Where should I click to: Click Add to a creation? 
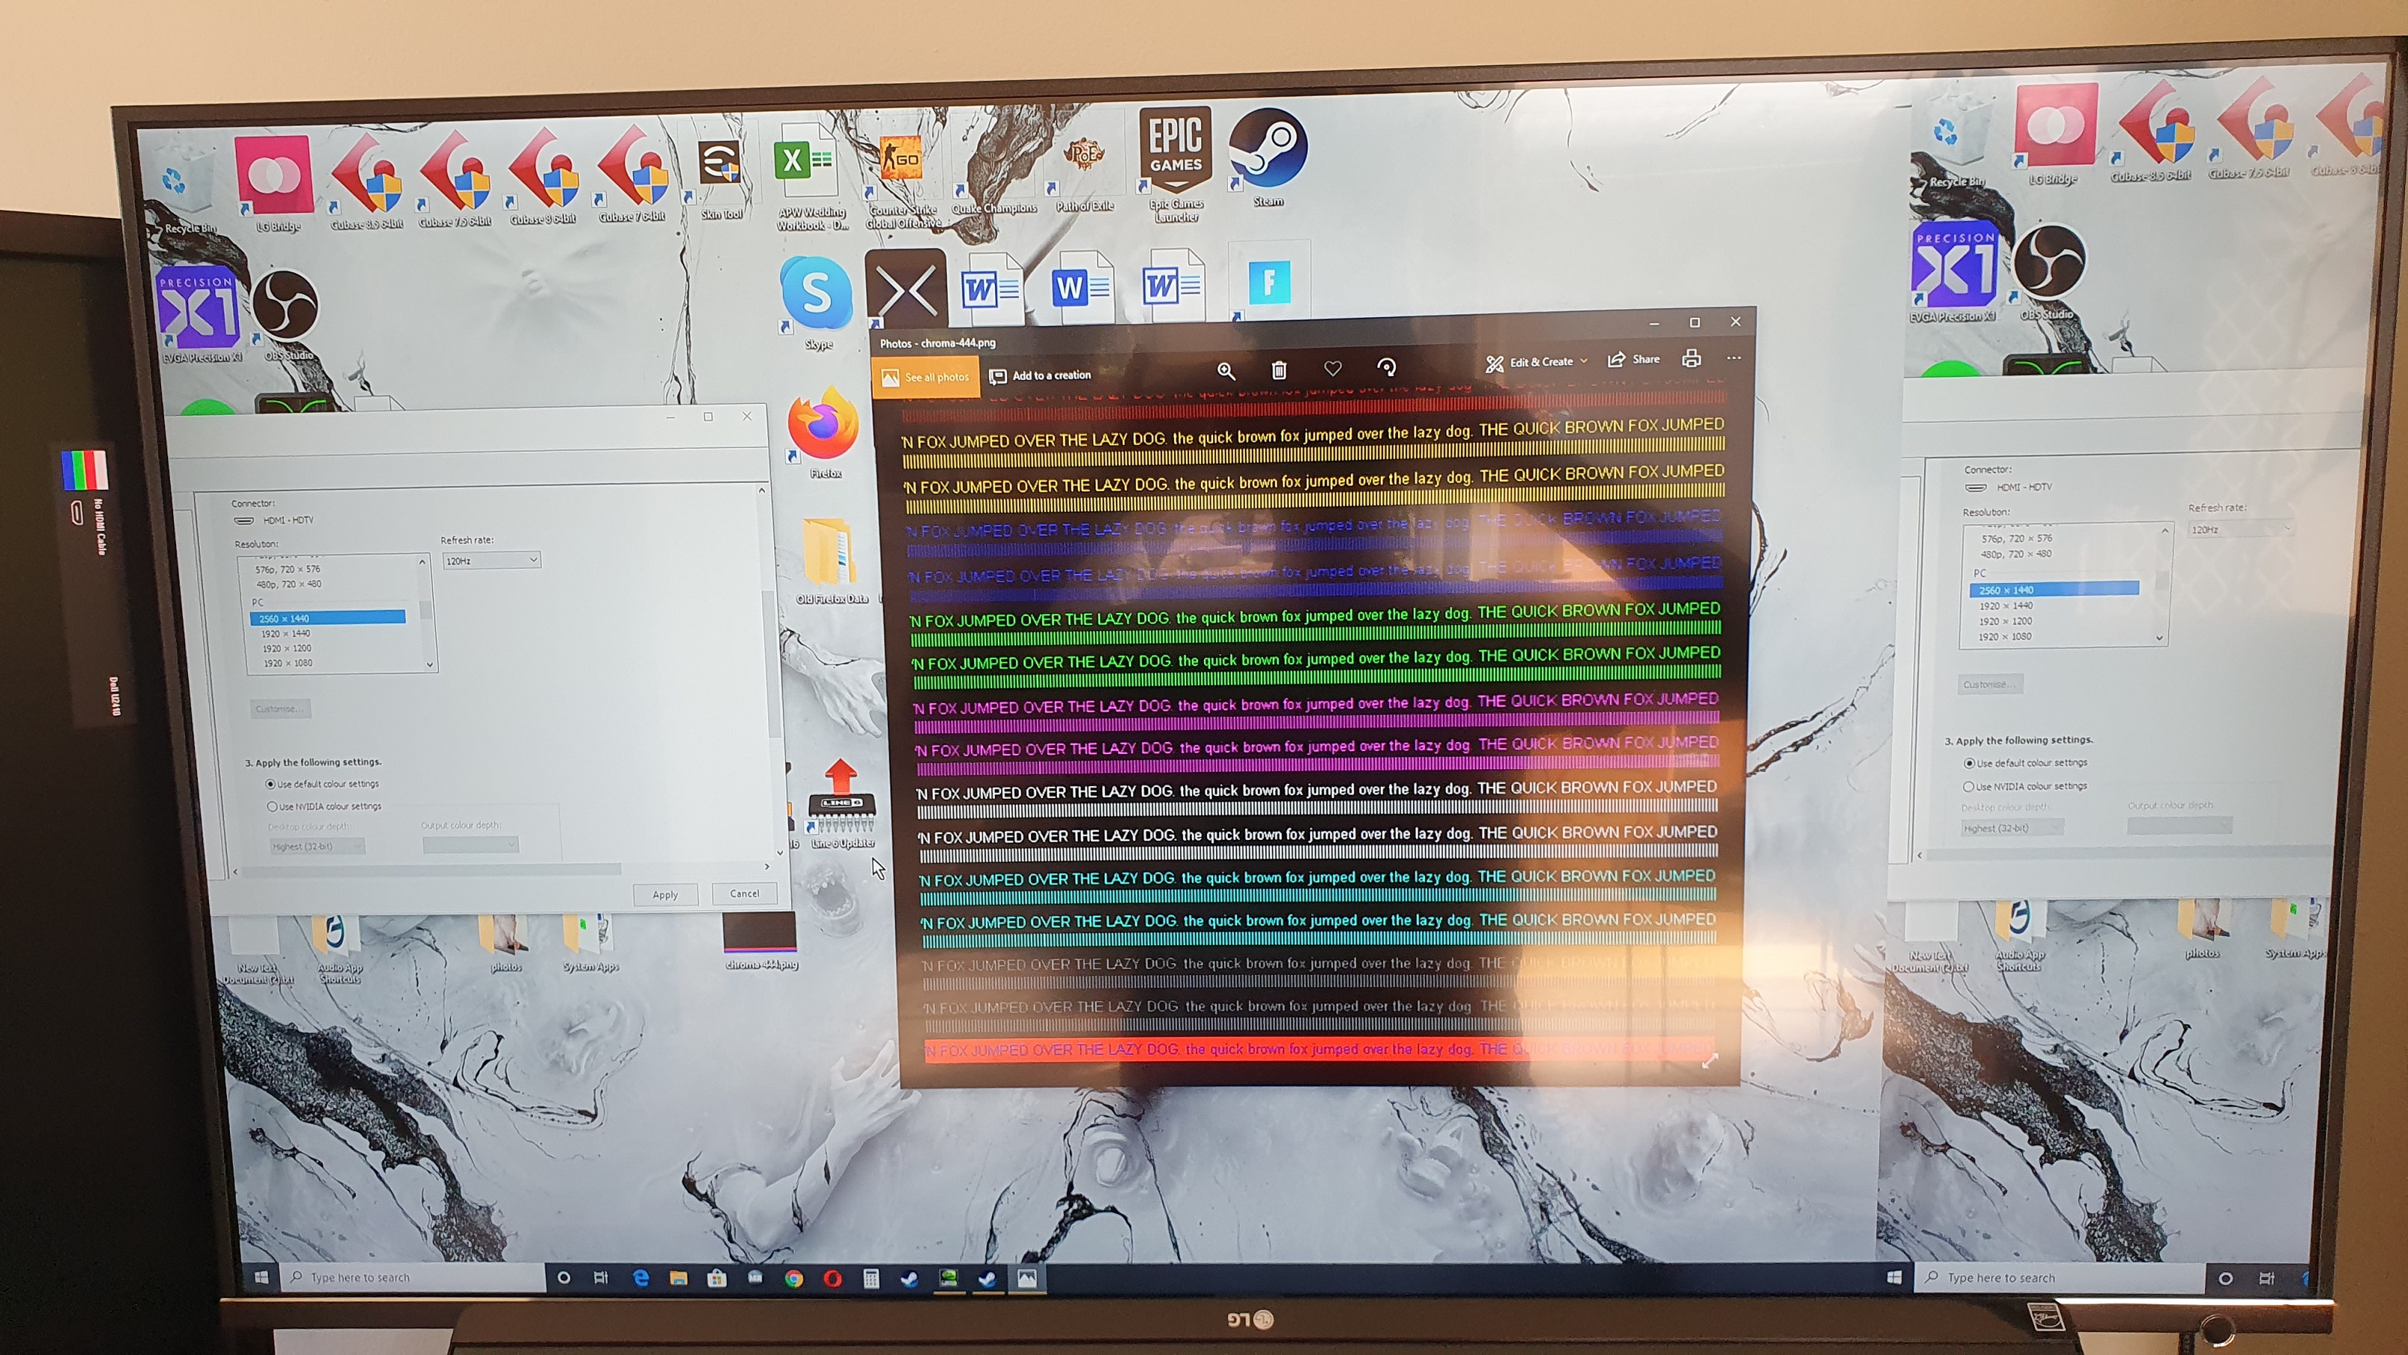click(1041, 376)
